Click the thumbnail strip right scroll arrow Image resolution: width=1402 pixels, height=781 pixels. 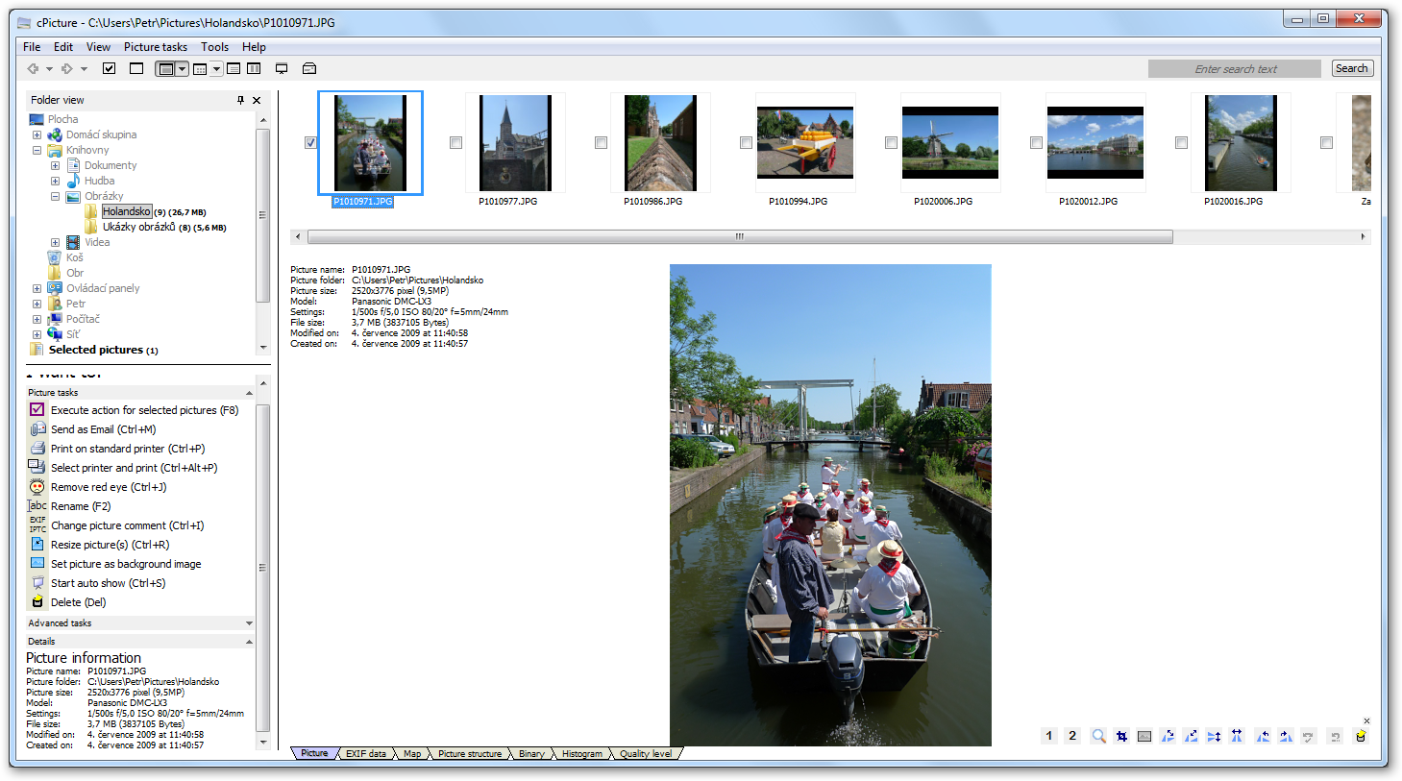point(1363,236)
